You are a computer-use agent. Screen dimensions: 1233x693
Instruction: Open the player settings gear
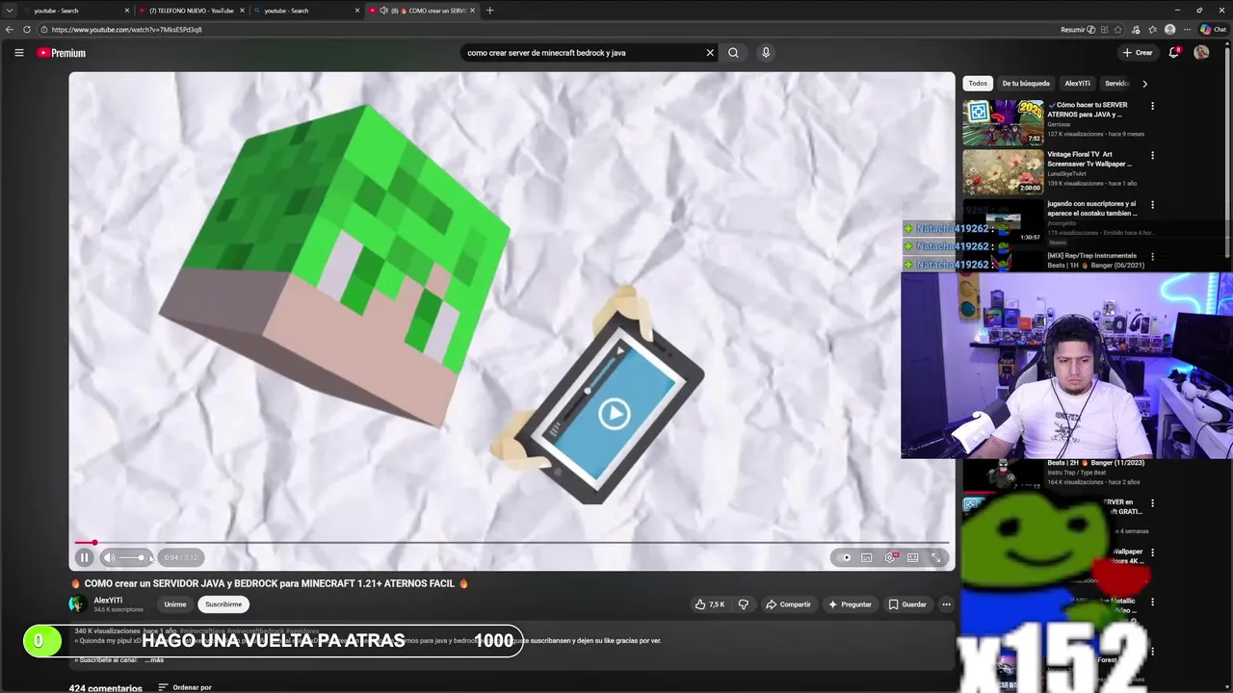pyautogui.click(x=890, y=557)
